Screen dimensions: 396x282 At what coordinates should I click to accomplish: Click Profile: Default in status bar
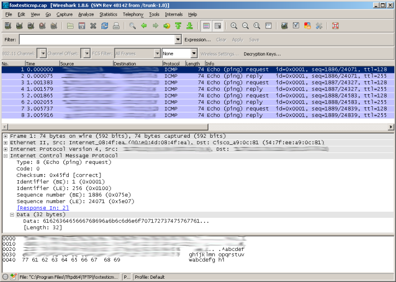[149, 277]
